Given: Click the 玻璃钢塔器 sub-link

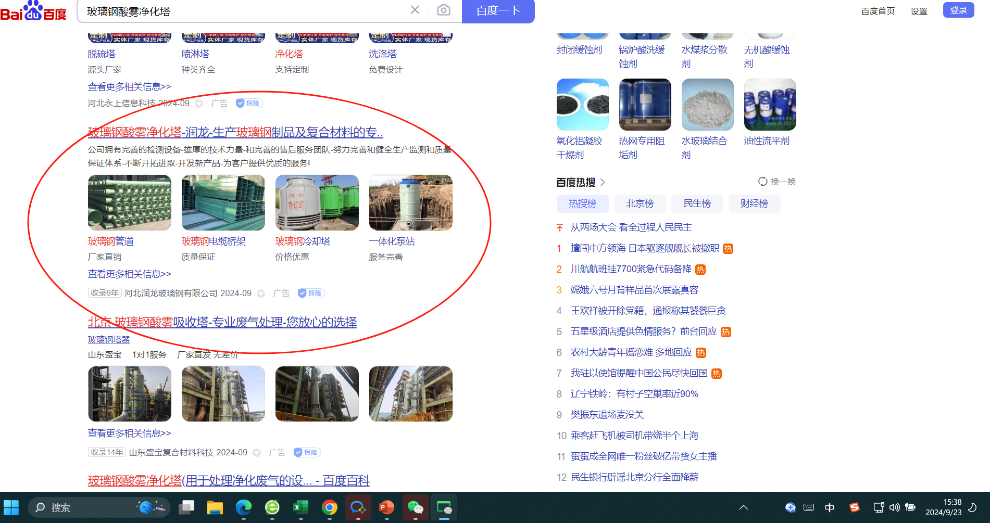Looking at the screenshot, I should 109,339.
